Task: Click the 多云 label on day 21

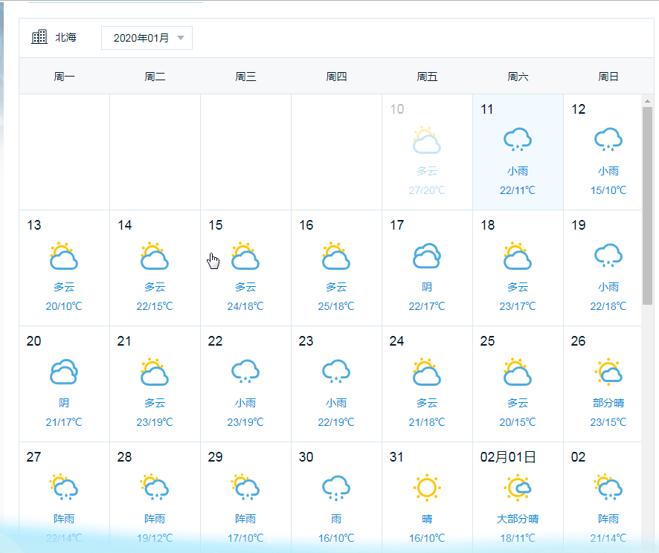Action: pyautogui.click(x=155, y=403)
